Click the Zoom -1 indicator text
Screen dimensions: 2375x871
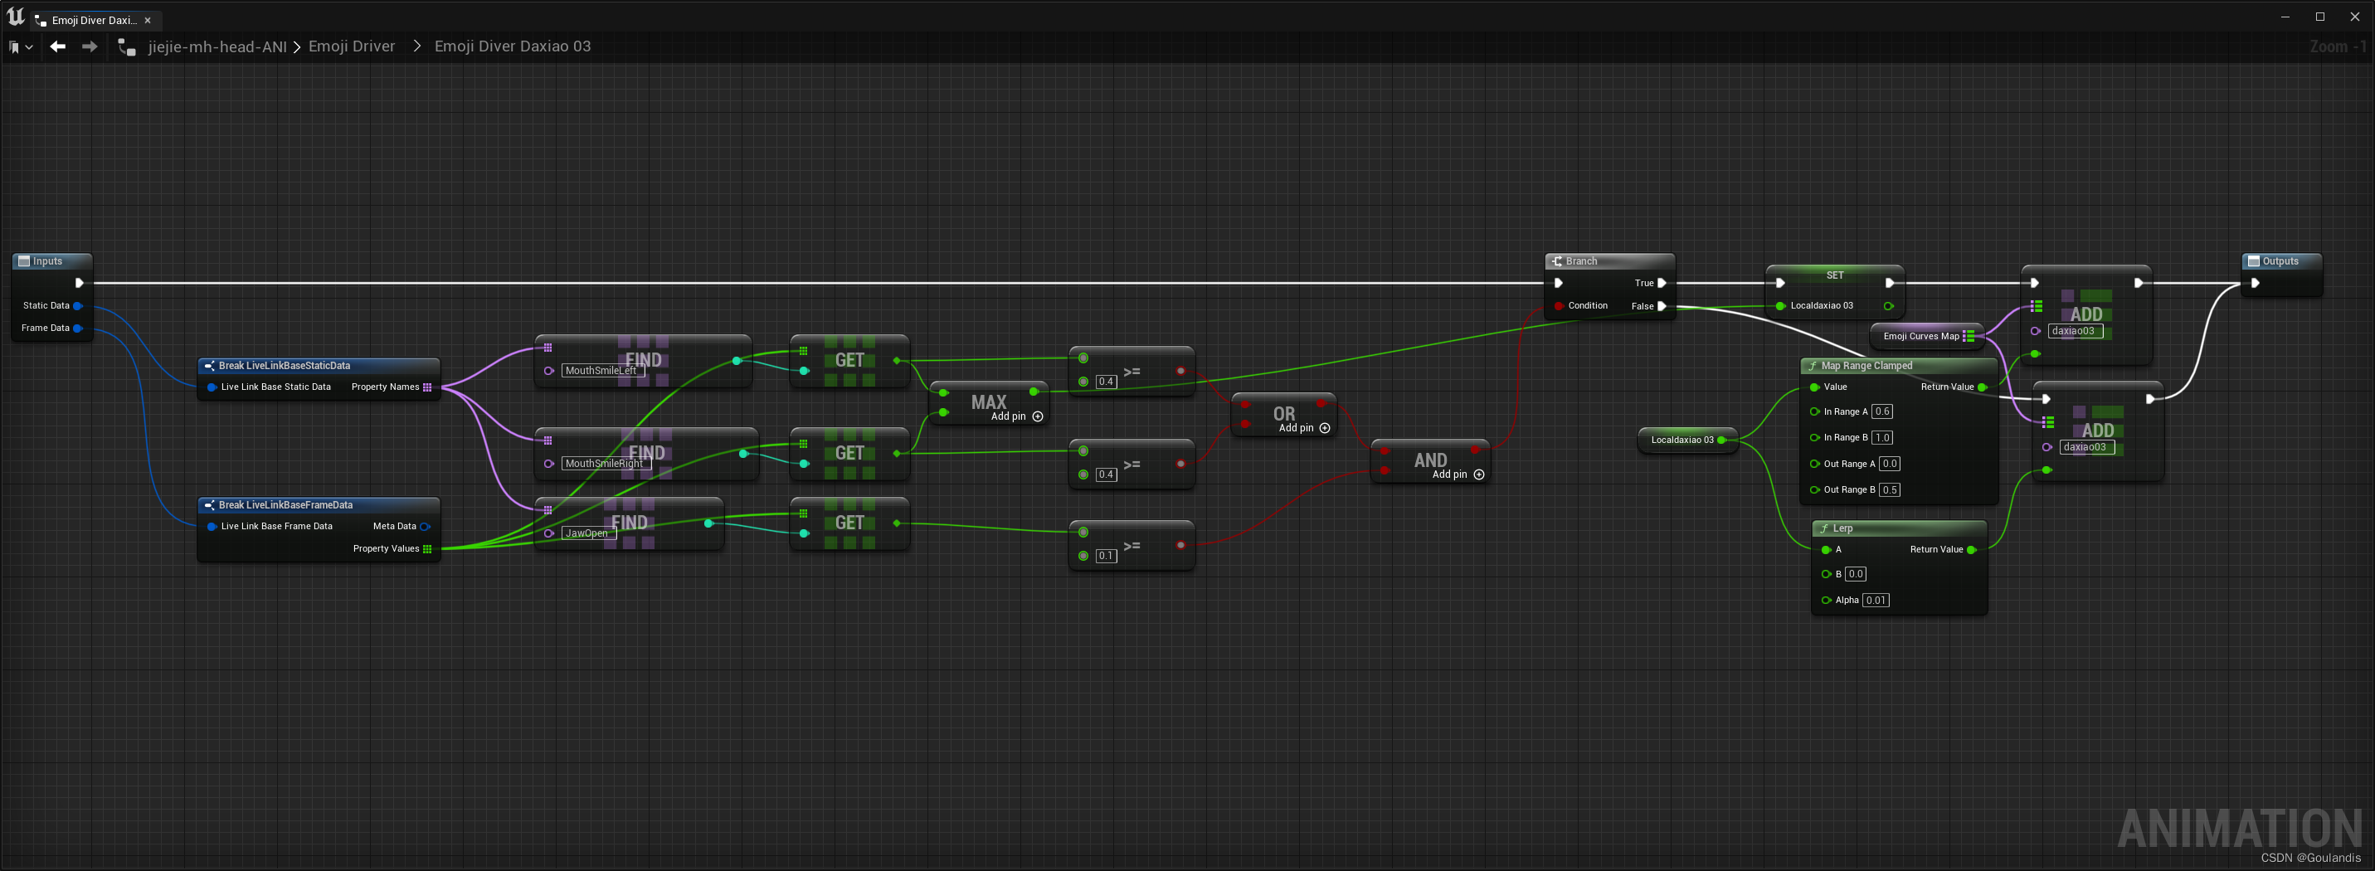[x=2337, y=46]
